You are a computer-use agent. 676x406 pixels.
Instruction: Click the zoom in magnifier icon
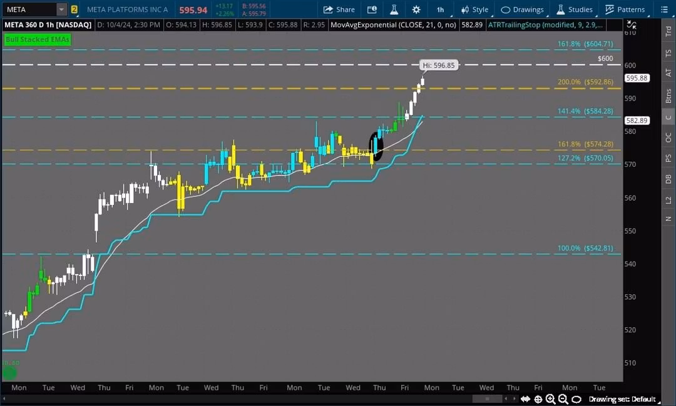[550, 399]
